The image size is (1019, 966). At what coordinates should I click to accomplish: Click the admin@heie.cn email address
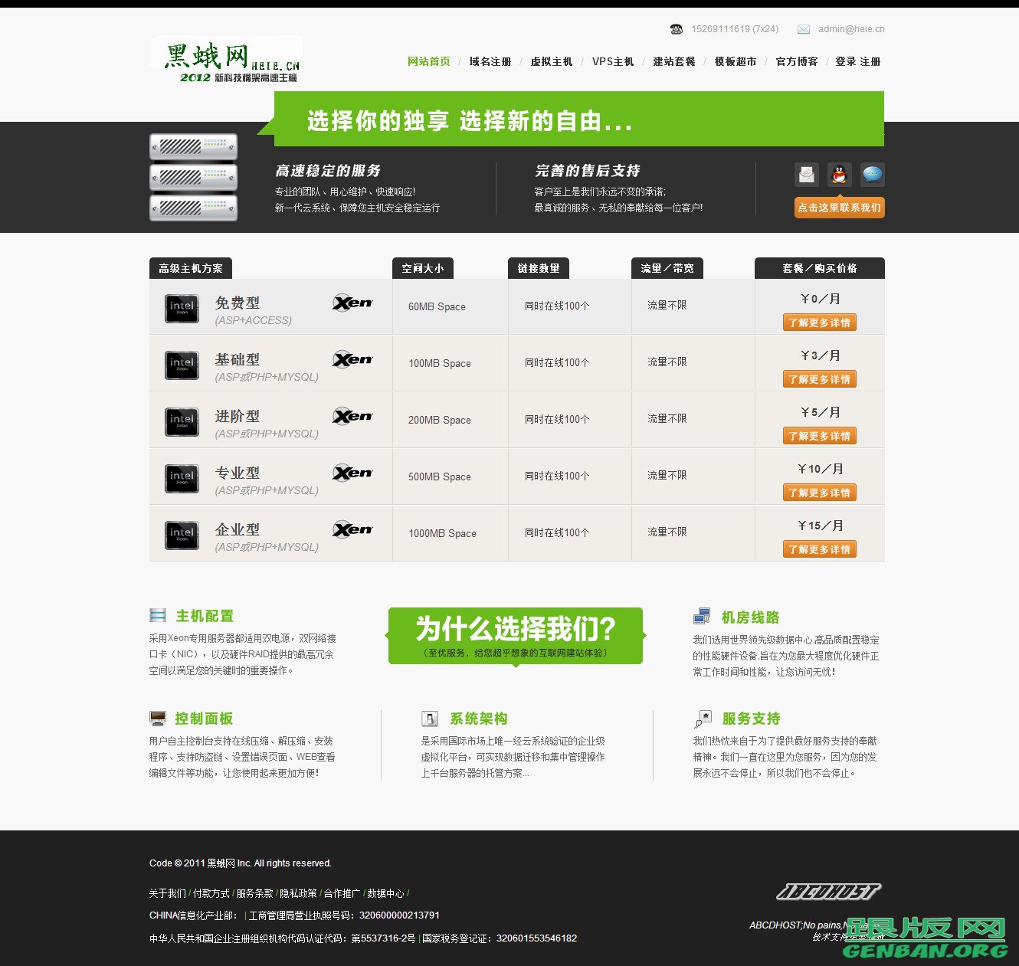tap(850, 29)
